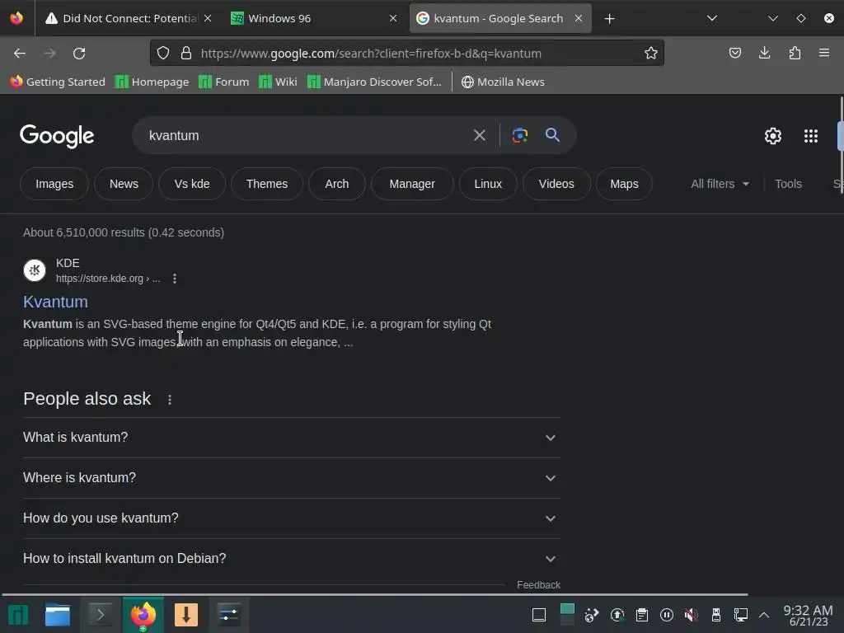
Task: Open system settings from the taskbar
Action: pyautogui.click(x=229, y=615)
